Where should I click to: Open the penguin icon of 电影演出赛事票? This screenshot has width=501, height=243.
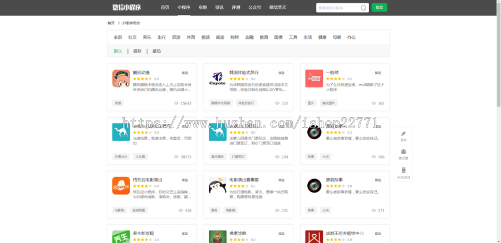point(218,186)
